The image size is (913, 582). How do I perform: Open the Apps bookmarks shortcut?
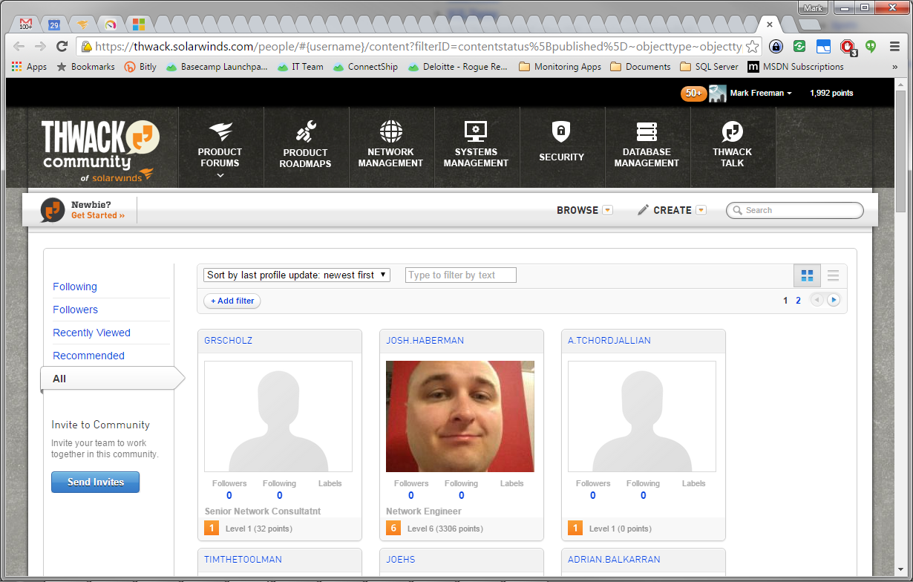[29, 67]
